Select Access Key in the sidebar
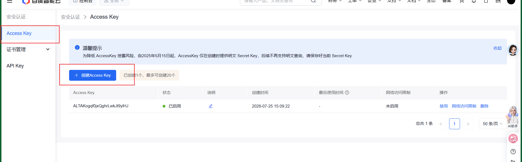The height and width of the screenshot is (162, 522). pyautogui.click(x=28, y=33)
